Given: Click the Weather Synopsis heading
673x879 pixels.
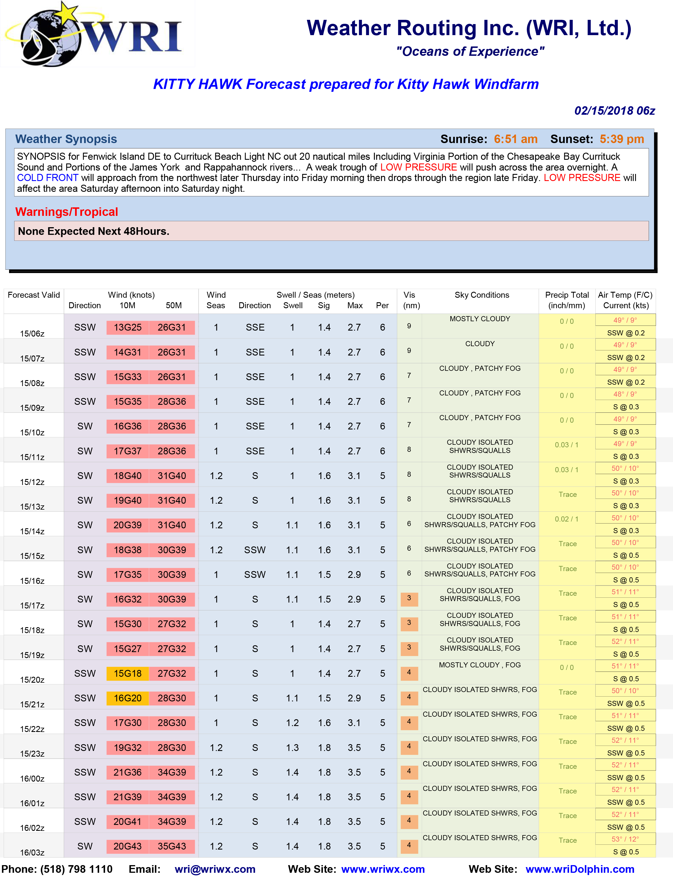Looking at the screenshot, I should coord(66,139).
